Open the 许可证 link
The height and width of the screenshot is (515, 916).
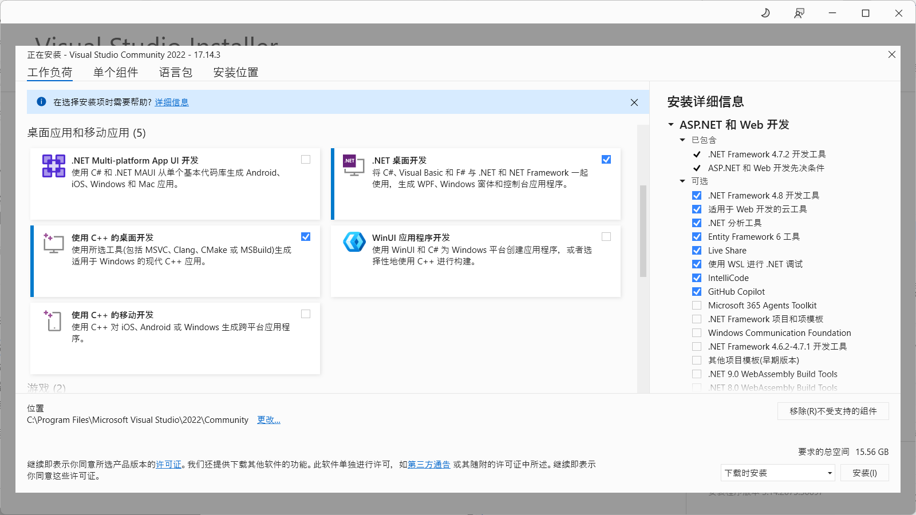pos(168,465)
